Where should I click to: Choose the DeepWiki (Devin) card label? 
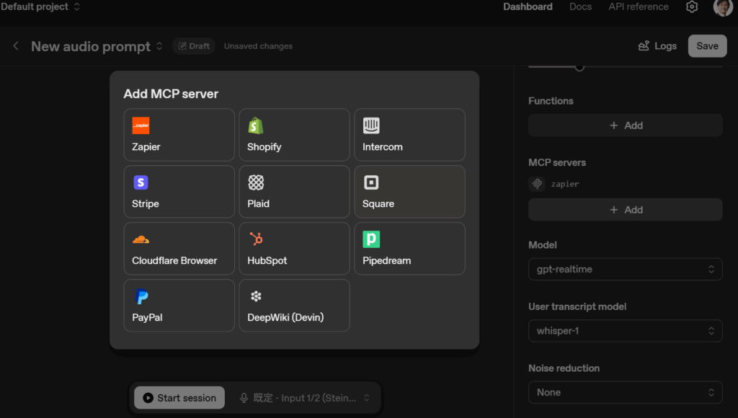point(285,318)
